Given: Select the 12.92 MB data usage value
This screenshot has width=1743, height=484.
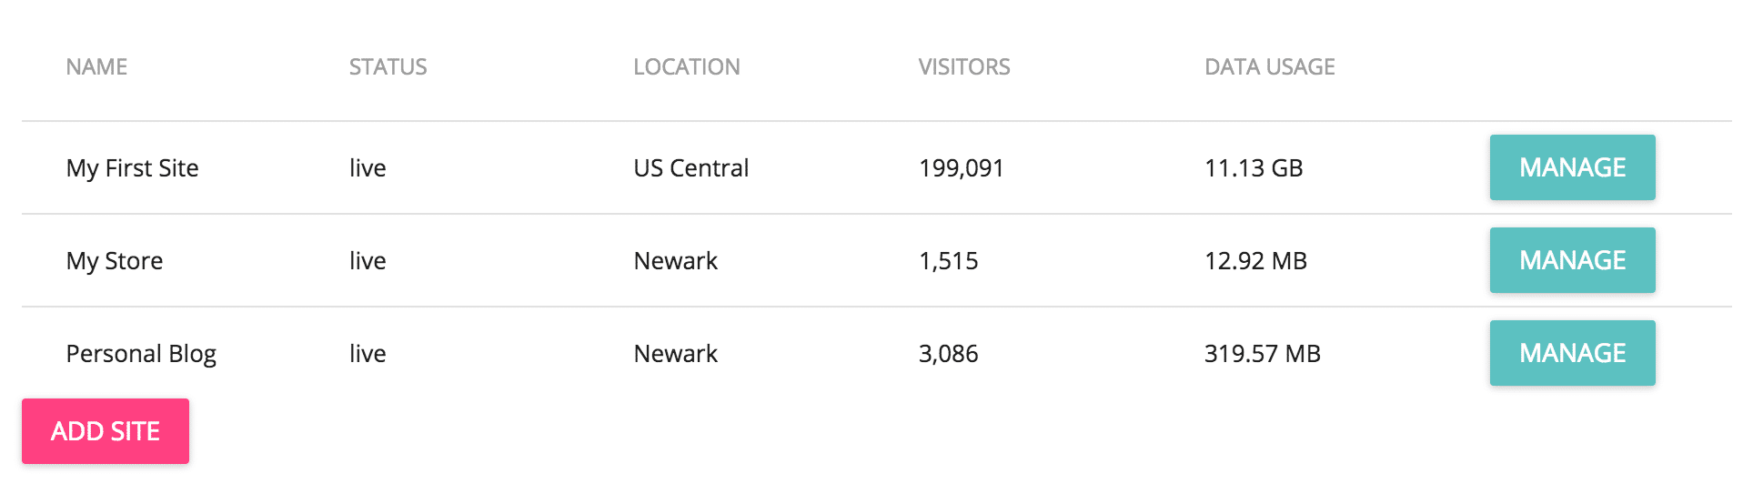Looking at the screenshot, I should tap(1254, 261).
